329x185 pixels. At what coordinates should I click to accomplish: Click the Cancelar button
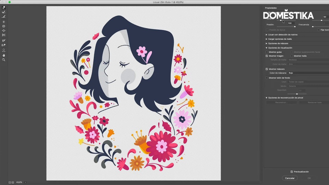(290, 178)
